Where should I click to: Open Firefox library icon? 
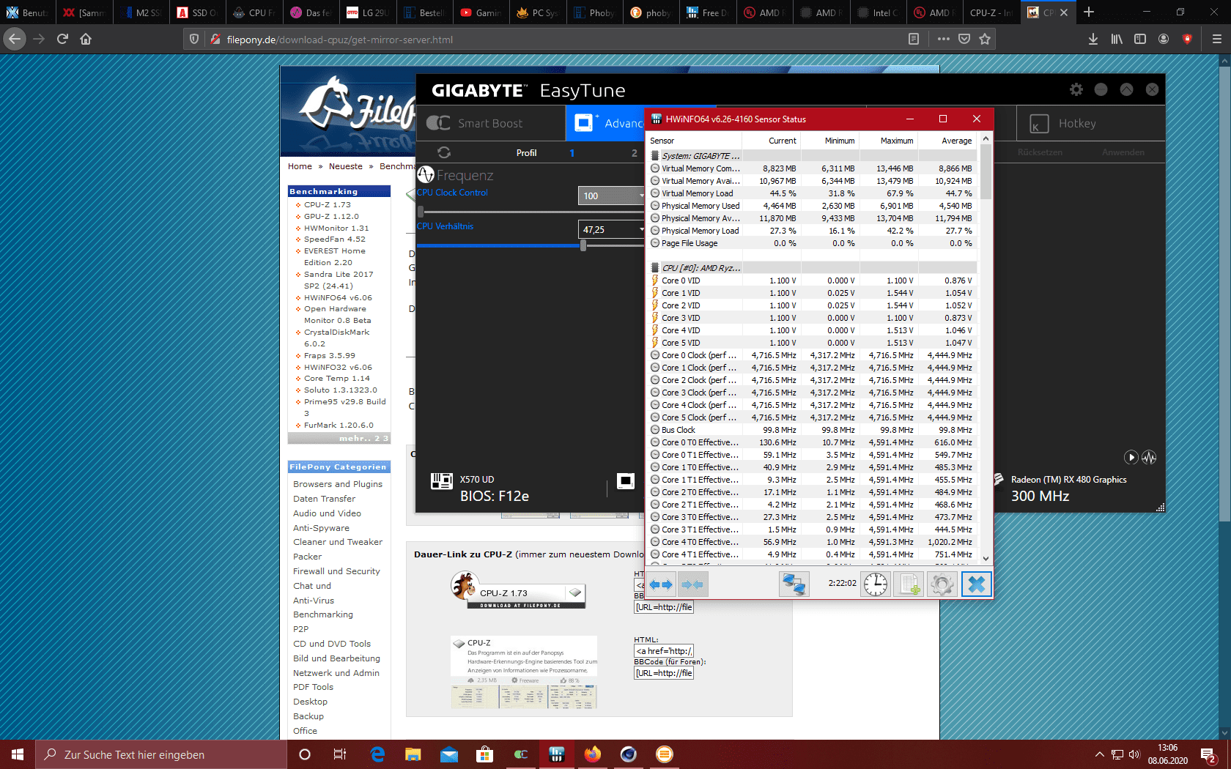1117,39
